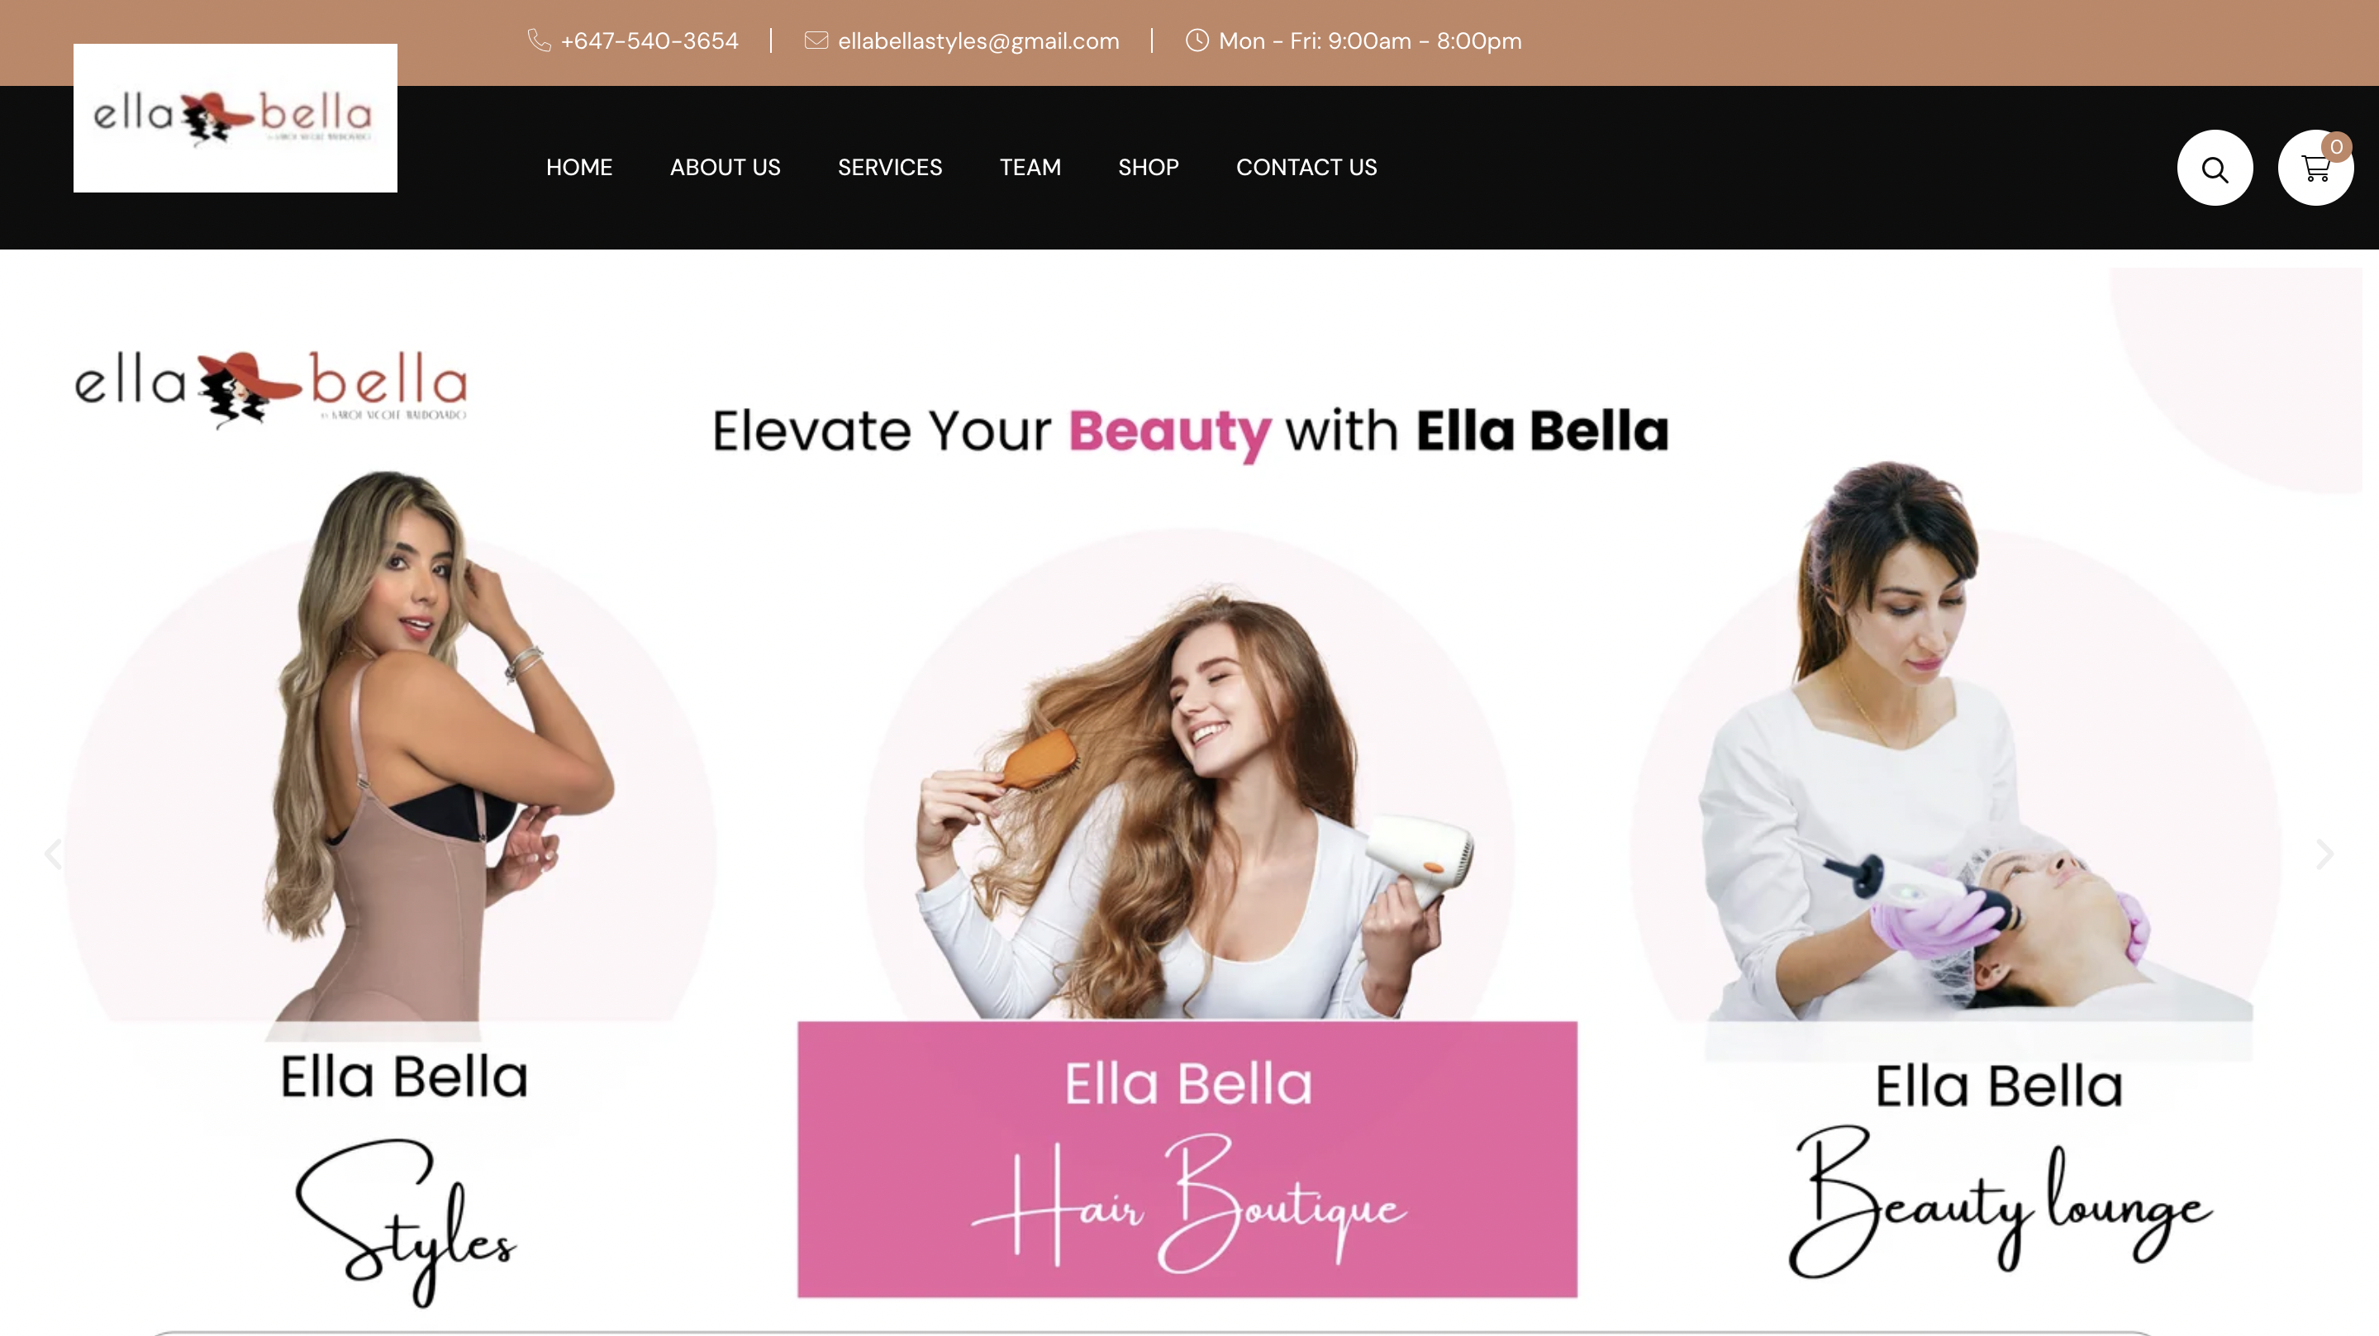Click the clock hours icon
The width and height of the screenshot is (2379, 1336).
[1197, 40]
